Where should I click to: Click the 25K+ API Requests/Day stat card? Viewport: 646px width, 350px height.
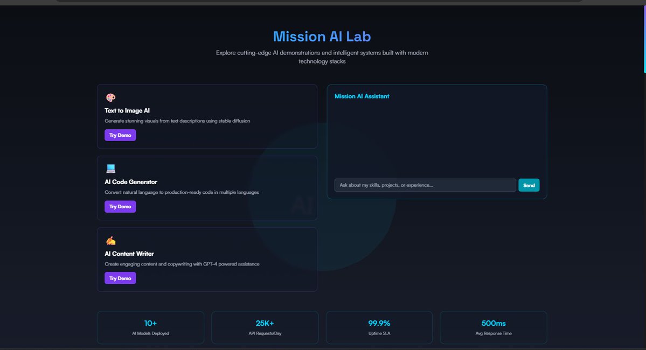pos(265,326)
